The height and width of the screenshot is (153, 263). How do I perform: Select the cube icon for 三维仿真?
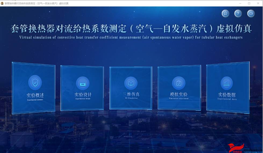tap(131, 83)
